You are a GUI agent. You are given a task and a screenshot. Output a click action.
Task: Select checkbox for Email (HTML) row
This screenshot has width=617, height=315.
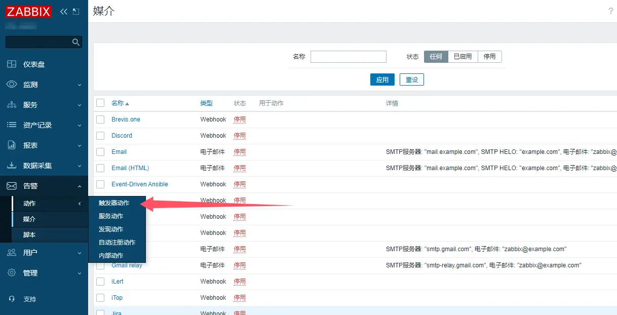pyautogui.click(x=100, y=168)
